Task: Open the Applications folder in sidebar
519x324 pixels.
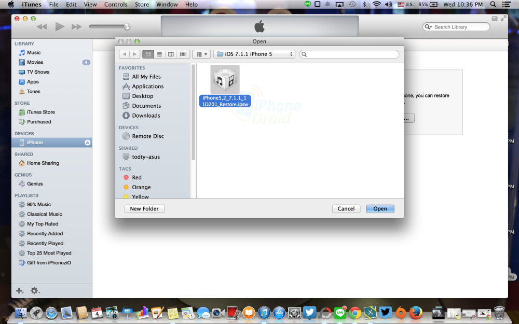Action: coord(147,87)
